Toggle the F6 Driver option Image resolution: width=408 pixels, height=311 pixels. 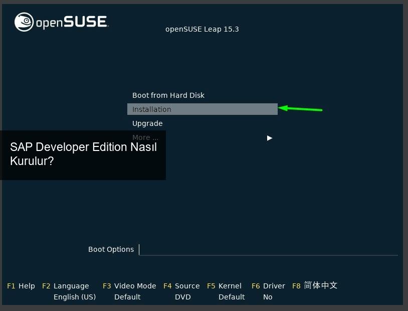point(268,286)
